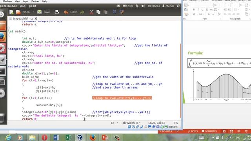Center text in PowerPoint Paragraph group
Image resolution: width=251 pixels, height=141 pixels.
[x=229, y=14]
